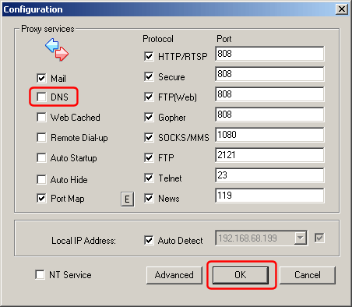Uncheck the Telnet protocol checkbox

(x=149, y=178)
